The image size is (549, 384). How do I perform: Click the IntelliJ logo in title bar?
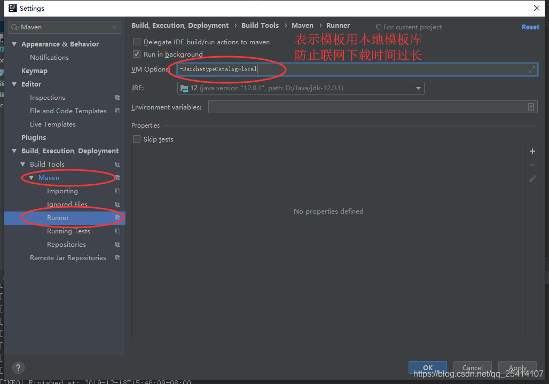click(13, 8)
